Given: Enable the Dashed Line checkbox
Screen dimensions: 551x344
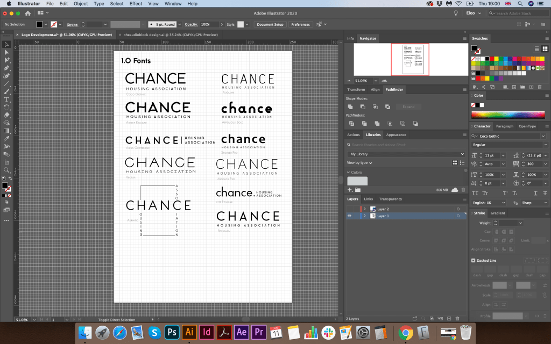Looking at the screenshot, I should pos(473,261).
